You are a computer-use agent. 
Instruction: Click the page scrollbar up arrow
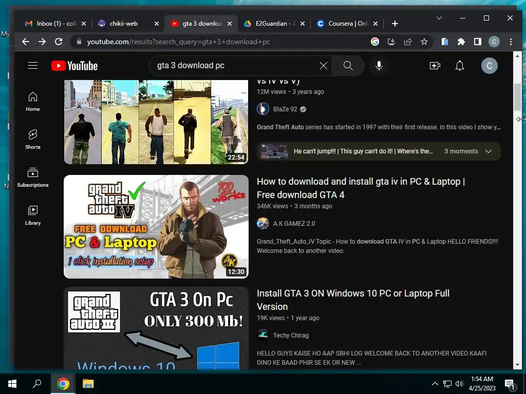point(517,56)
